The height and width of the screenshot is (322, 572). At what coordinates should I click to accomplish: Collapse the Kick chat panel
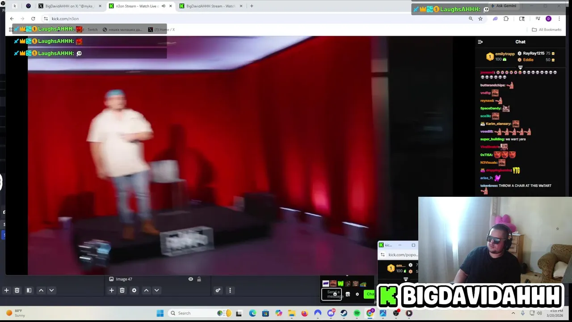(480, 42)
